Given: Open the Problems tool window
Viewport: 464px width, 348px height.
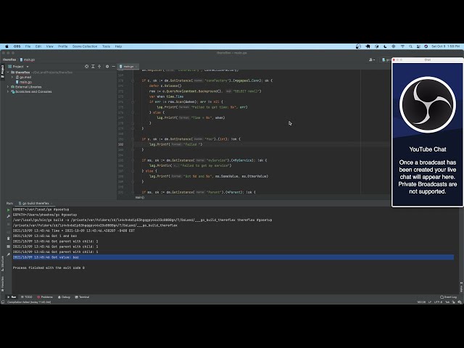Looking at the screenshot, I should coord(45,297).
